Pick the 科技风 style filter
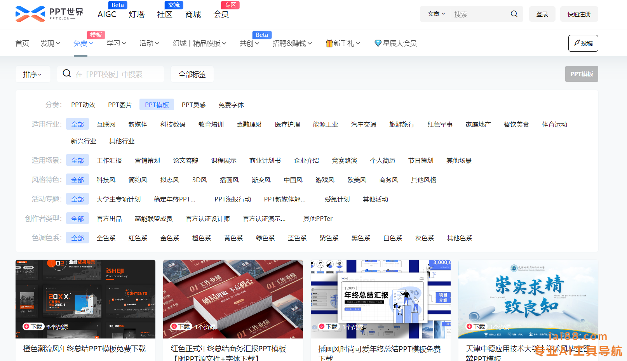627x361 pixels. pos(106,180)
